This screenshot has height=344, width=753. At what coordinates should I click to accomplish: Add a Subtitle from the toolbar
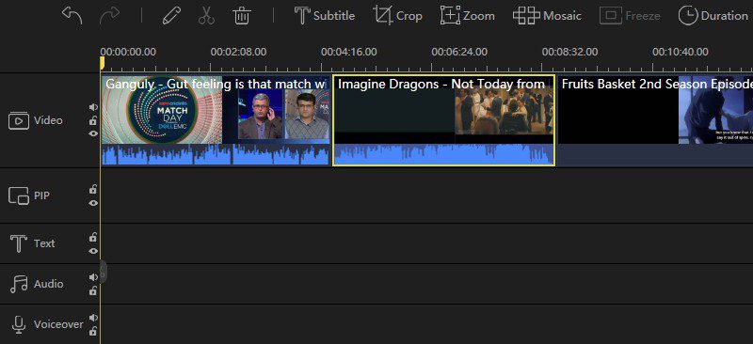pyautogui.click(x=324, y=16)
